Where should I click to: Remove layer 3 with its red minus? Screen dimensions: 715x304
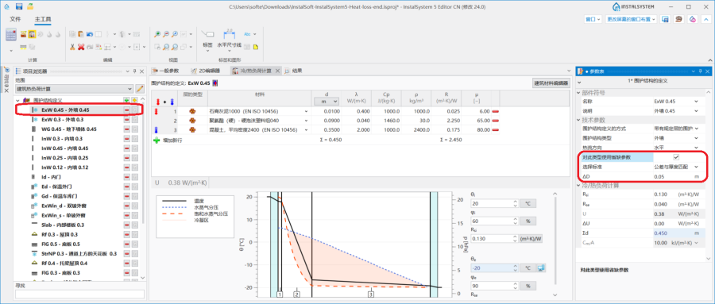coord(495,130)
